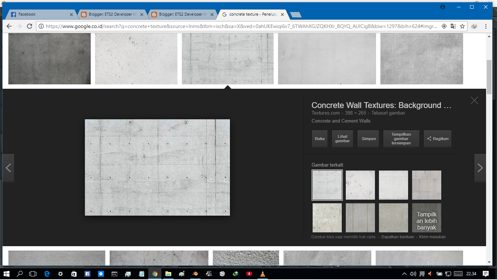
Task: Click Tampilkan lebih banyak for more related images
Action: [426, 217]
